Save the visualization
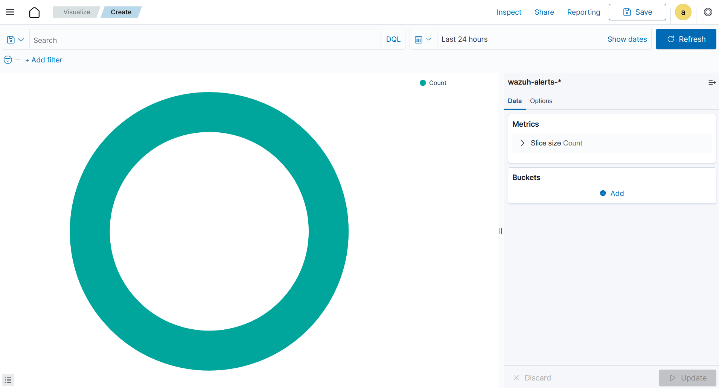 coord(637,12)
